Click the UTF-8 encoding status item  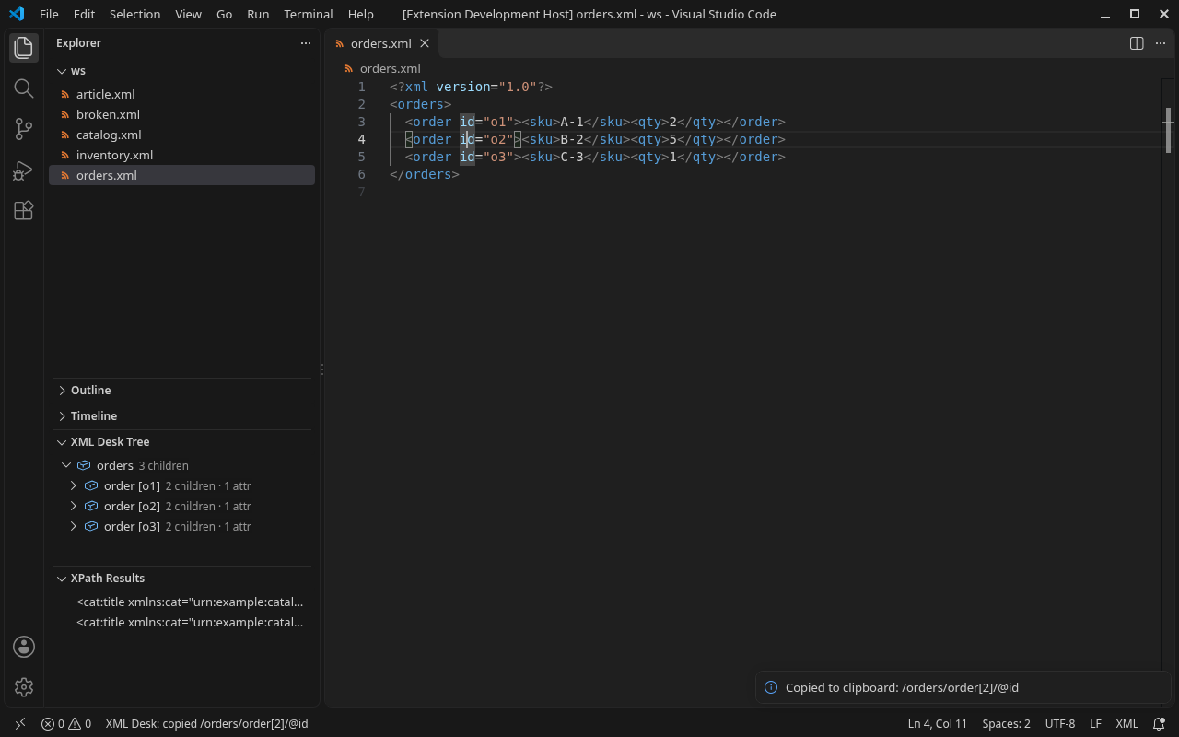point(1060,724)
